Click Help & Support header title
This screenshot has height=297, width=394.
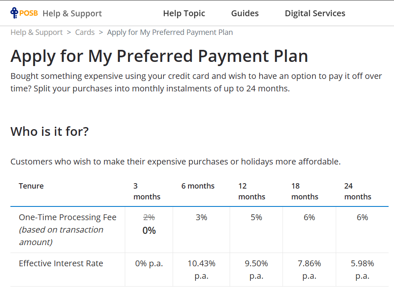(x=72, y=13)
